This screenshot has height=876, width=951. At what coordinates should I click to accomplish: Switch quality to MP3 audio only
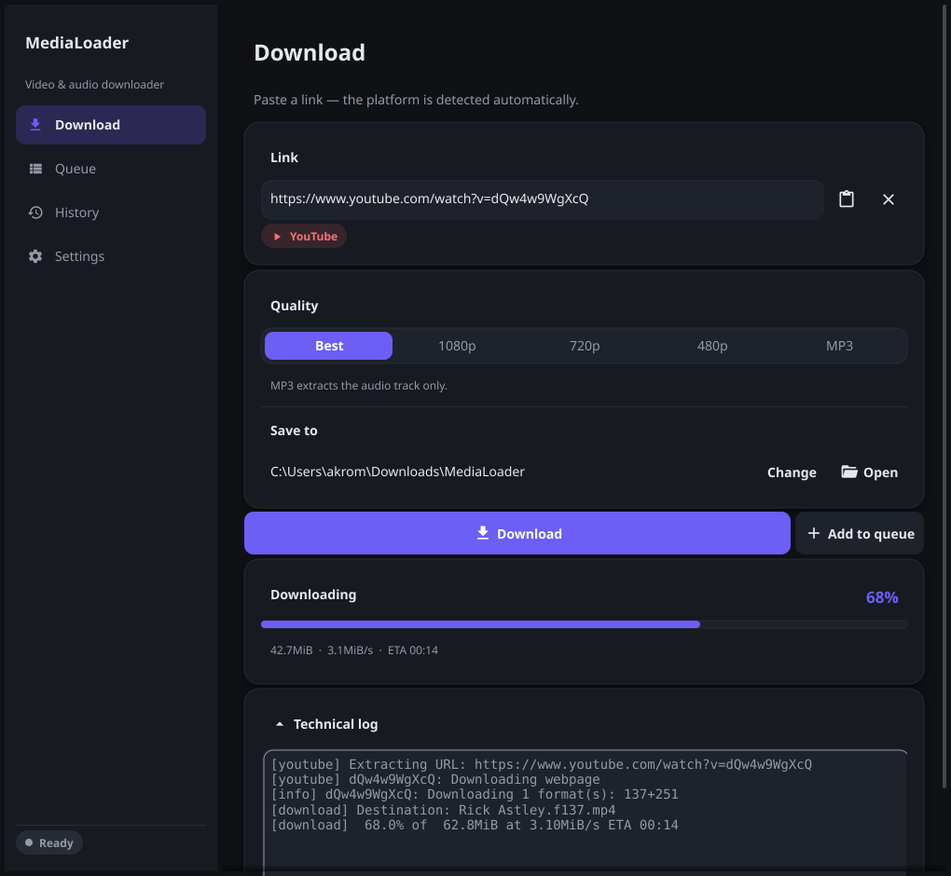[839, 346]
